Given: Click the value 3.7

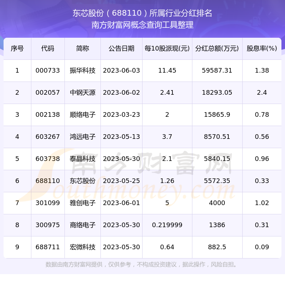Looking at the screenshot, I should pyautogui.click(x=167, y=137).
